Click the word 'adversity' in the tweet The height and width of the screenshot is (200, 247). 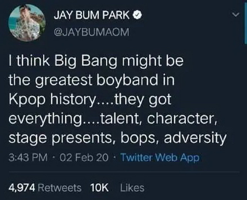coord(195,138)
